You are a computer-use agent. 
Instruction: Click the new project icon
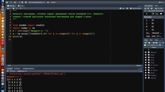pos(11,2)
